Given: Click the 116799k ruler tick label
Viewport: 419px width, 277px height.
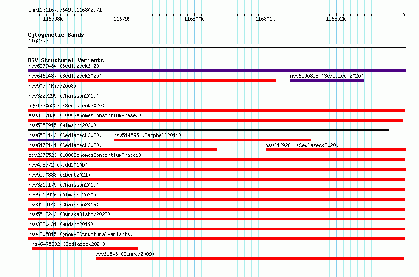Looking at the screenshot, I should point(123,19).
